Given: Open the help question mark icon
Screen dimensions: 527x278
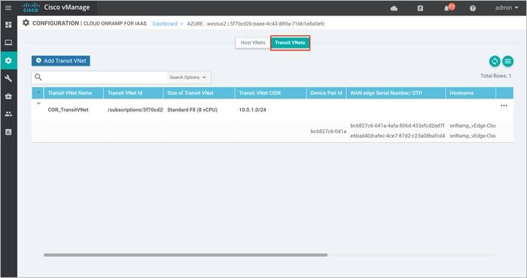Looking at the screenshot, I should (473, 8).
